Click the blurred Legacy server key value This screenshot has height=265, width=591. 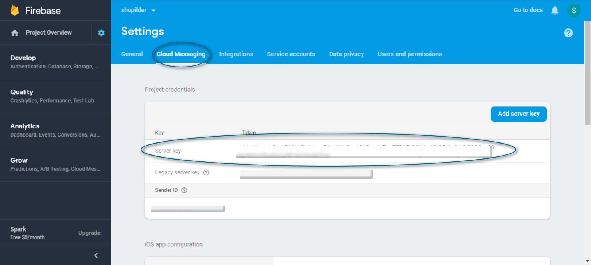307,174
